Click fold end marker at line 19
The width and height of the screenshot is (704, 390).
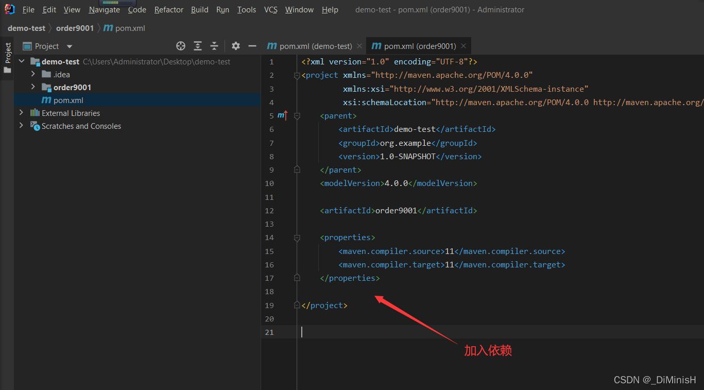coord(297,305)
